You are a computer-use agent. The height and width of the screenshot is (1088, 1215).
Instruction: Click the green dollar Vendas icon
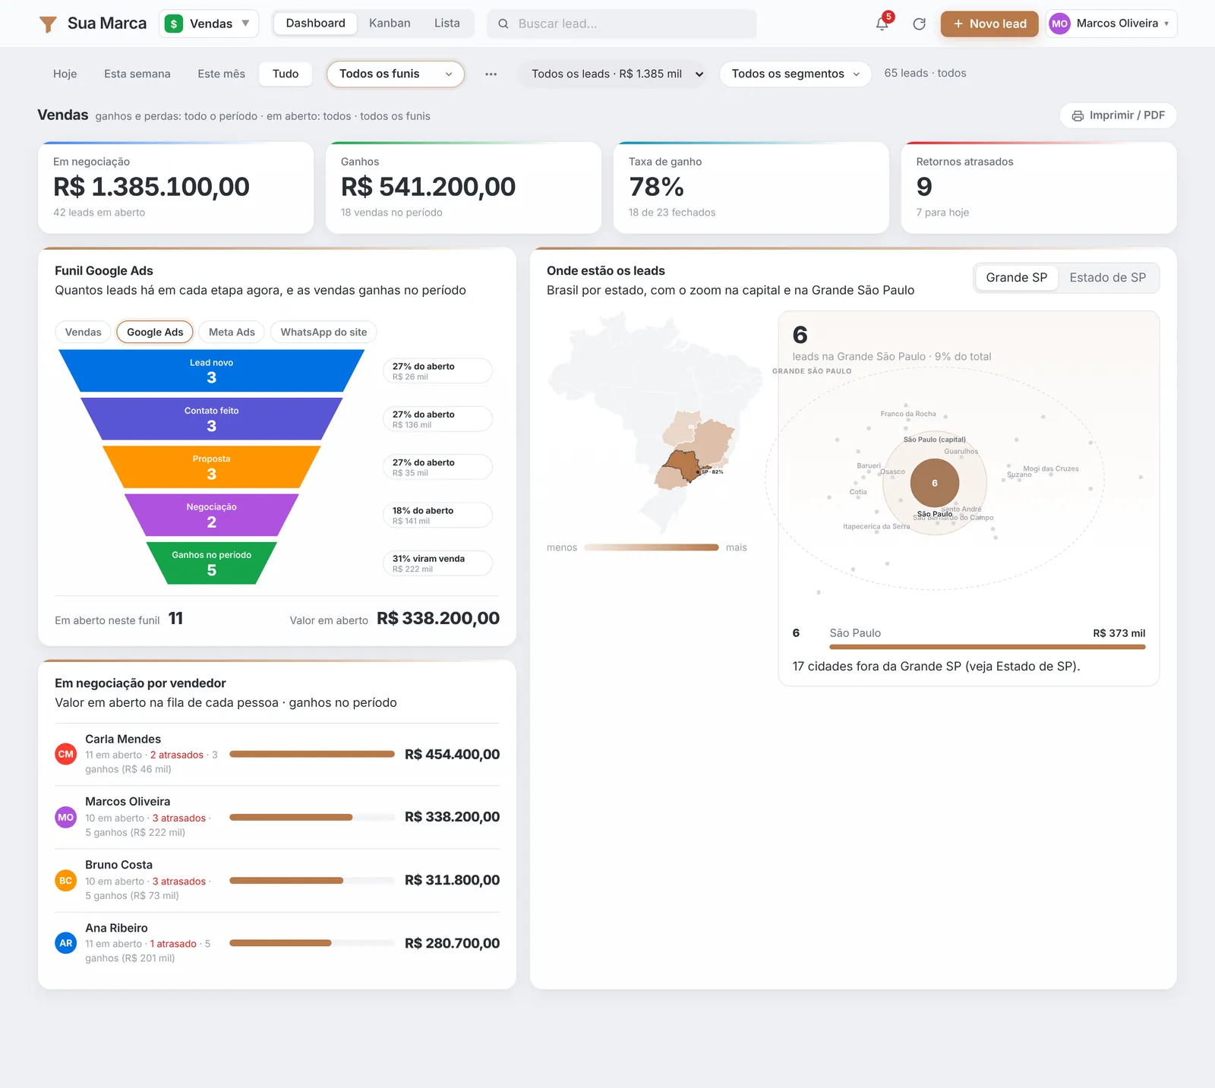coord(174,24)
